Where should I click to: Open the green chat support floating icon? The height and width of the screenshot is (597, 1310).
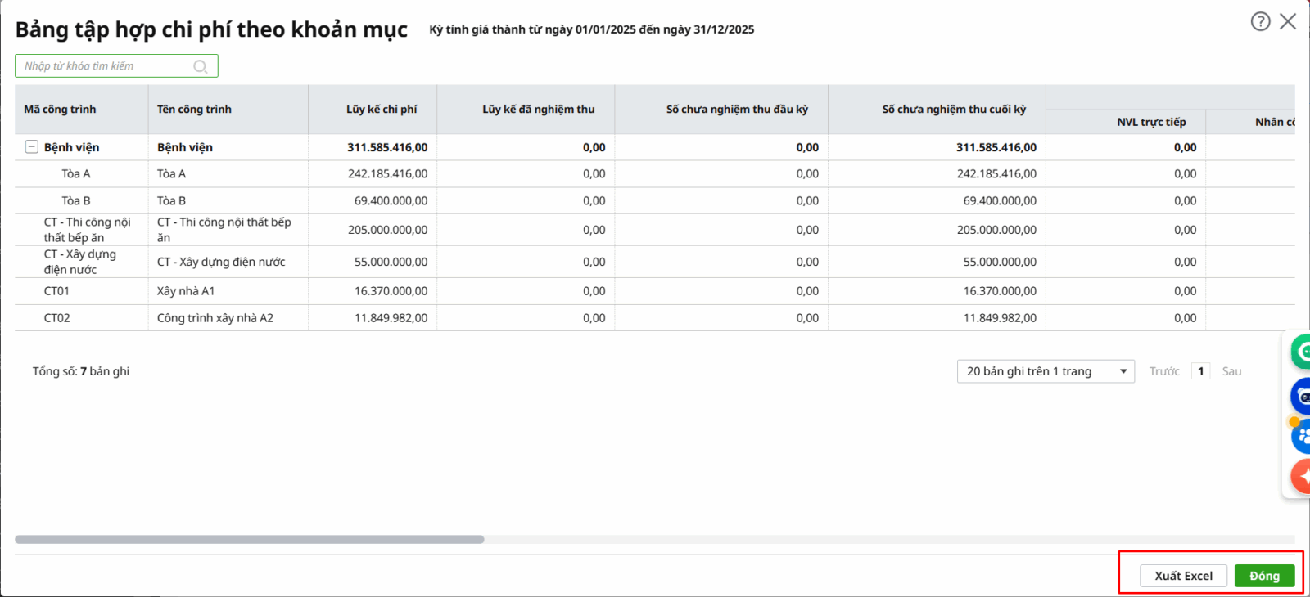(1301, 352)
